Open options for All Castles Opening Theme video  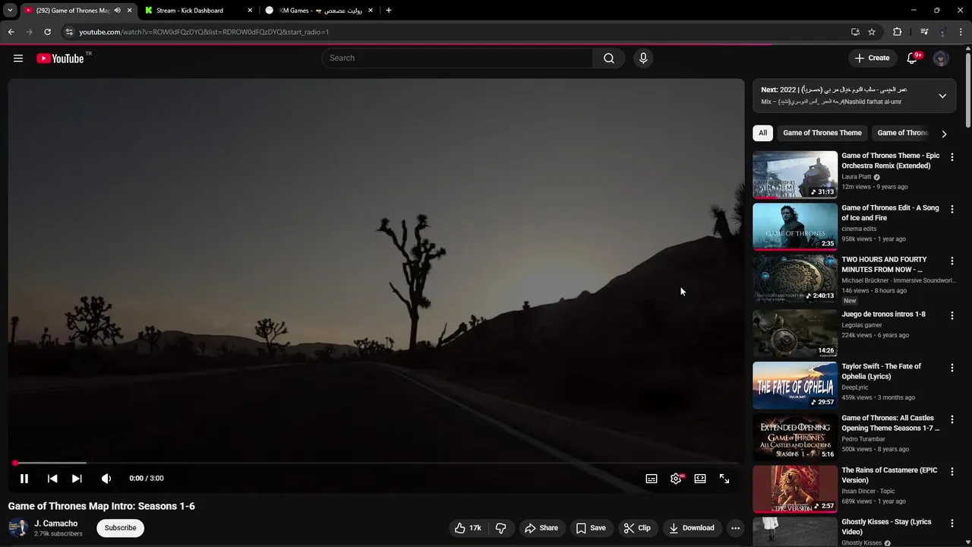tap(952, 419)
